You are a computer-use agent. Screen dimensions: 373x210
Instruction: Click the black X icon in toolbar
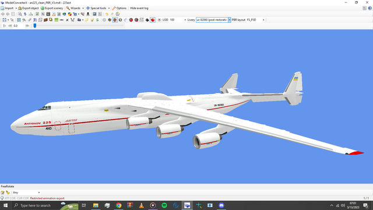(x=67, y=20)
